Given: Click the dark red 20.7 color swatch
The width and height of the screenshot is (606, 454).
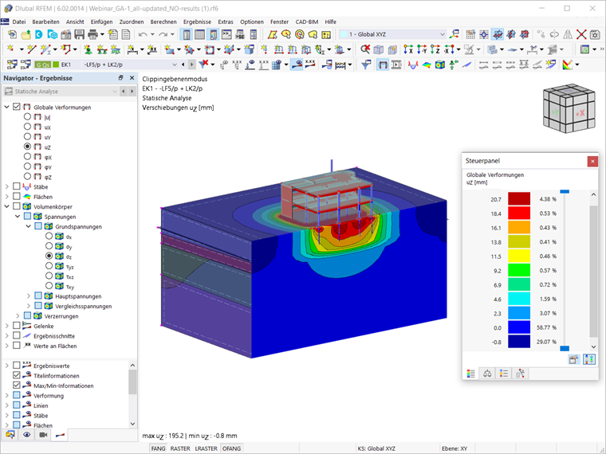Looking at the screenshot, I should click(519, 199).
